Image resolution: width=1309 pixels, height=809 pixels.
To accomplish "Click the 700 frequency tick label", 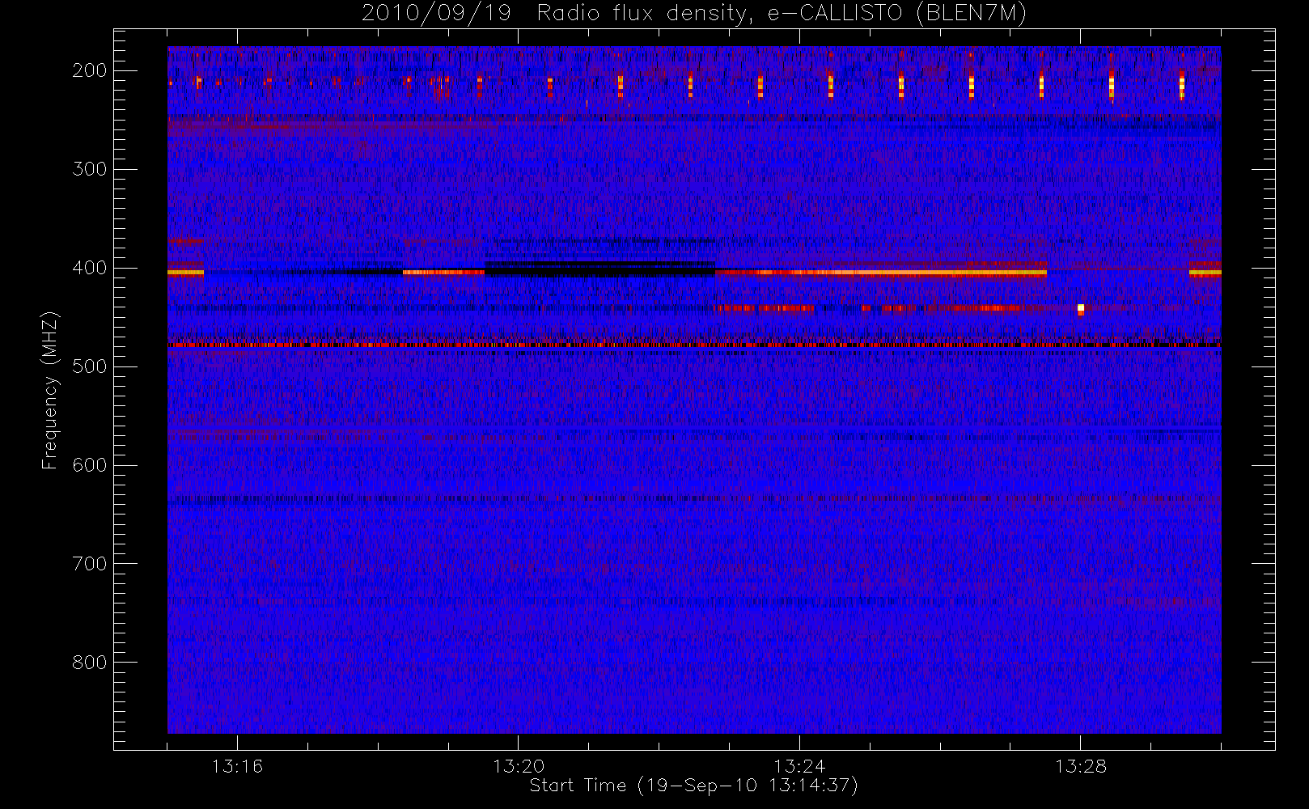I will pos(89,564).
